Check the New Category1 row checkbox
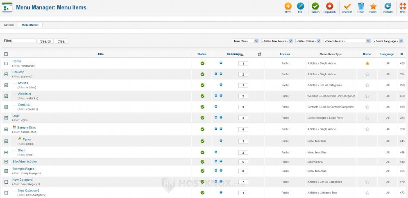The image size is (408, 198). tap(6, 182)
